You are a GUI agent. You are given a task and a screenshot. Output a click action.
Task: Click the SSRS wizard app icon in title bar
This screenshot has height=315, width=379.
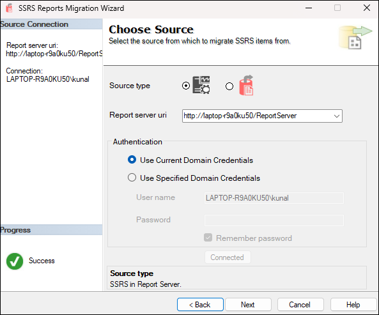coord(9,8)
